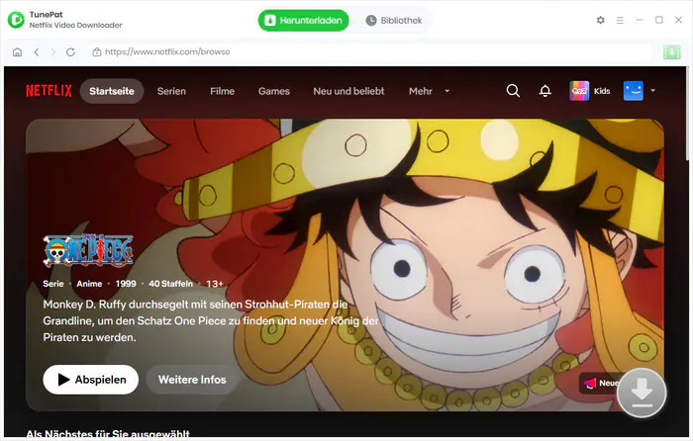693x441 pixels.
Task: Go to browser home icon
Action: pyautogui.click(x=17, y=52)
